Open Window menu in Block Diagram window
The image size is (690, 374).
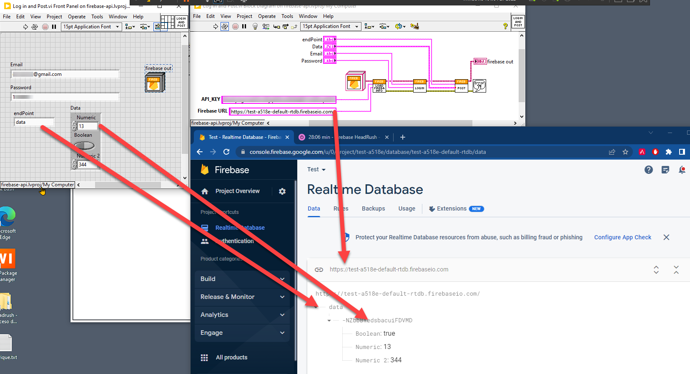(x=308, y=16)
